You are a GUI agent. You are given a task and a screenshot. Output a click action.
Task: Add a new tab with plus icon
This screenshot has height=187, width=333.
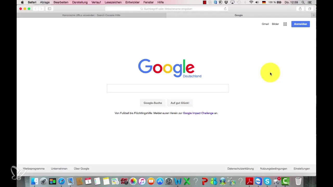click(314, 15)
